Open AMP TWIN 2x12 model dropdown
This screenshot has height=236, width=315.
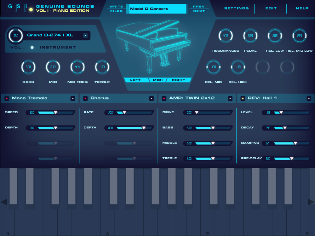(230, 98)
